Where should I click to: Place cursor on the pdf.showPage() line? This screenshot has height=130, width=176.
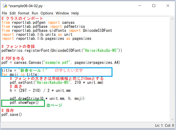tap(24, 103)
